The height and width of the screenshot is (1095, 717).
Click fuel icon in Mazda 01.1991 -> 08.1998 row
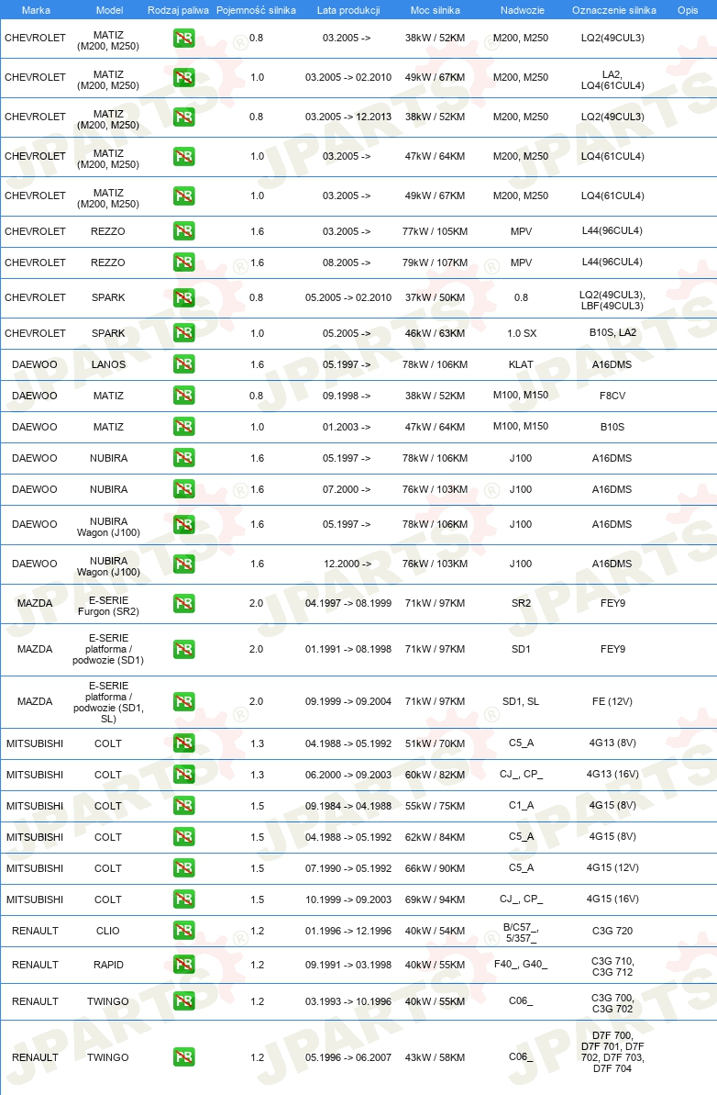click(184, 650)
